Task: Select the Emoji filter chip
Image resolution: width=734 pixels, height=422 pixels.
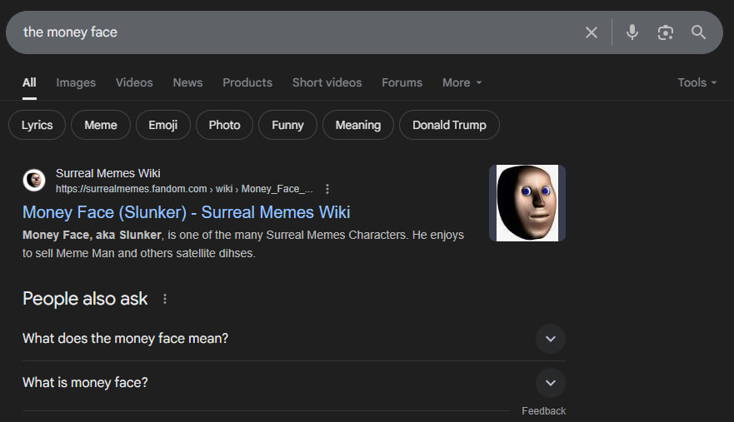Action: click(163, 125)
